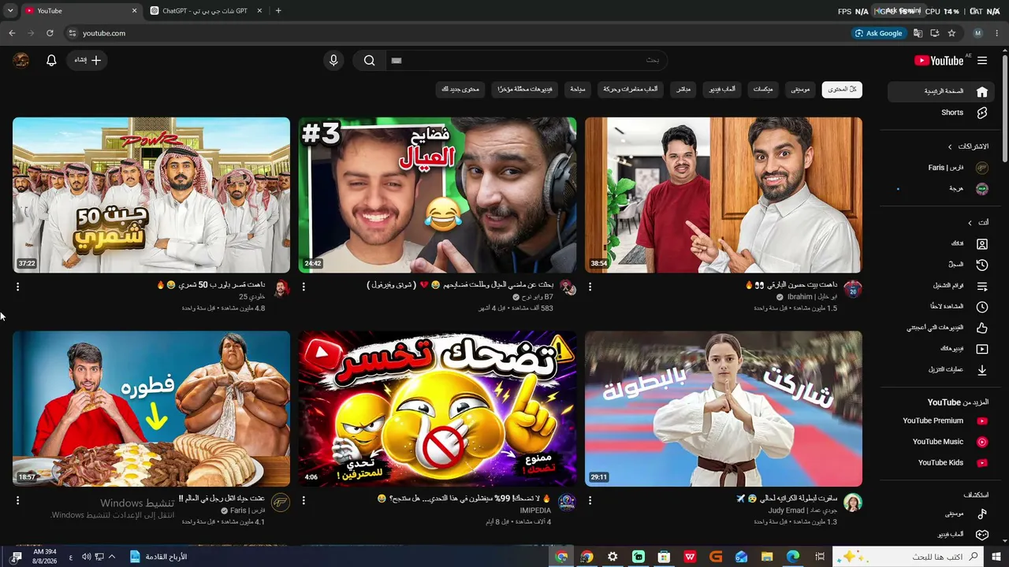The height and width of the screenshot is (567, 1009).
Task: Start voice search with the microphone icon
Action: 333,61
